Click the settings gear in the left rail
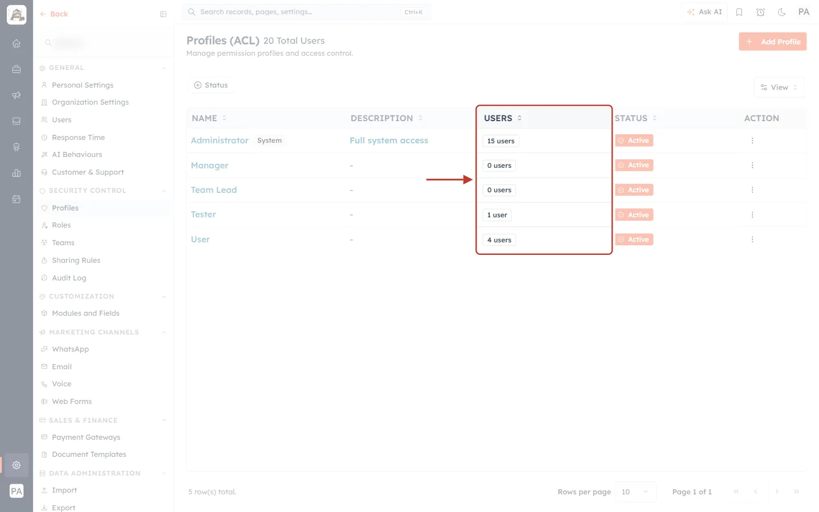 click(16, 465)
